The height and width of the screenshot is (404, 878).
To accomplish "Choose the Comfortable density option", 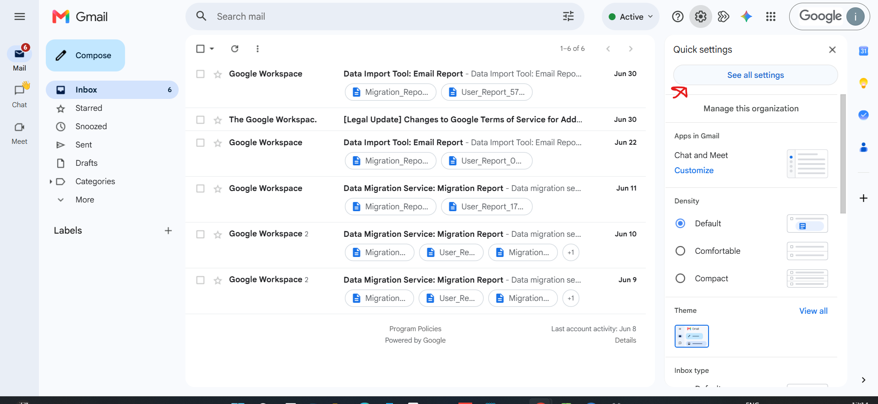I will pos(680,251).
